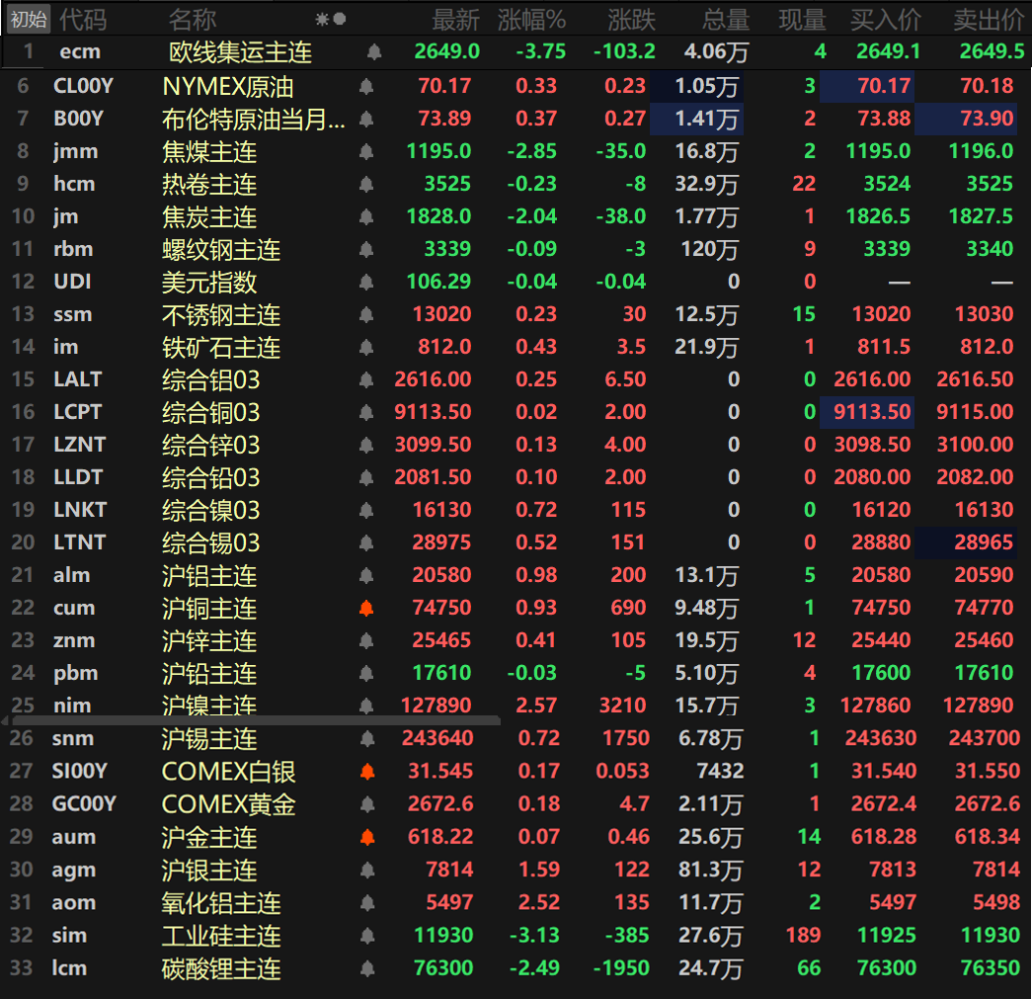Viewport: 1032px width, 999px height.
Task: Click bell icon next to 碳酸锂主连
Action: [367, 968]
